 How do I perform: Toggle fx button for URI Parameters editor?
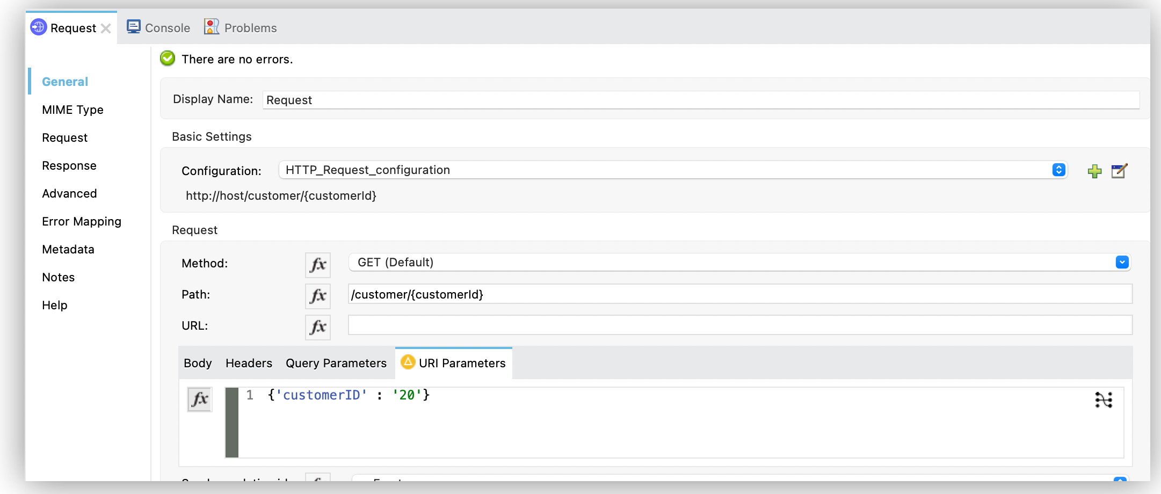pos(200,399)
